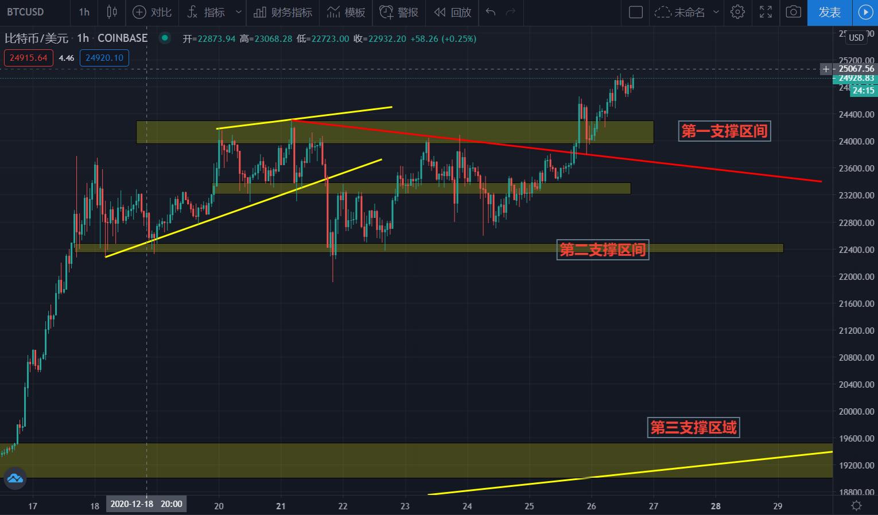Viewport: 878px width, 515px height.
Task: Expand the indicators favorites dropdown arrow
Action: [x=239, y=12]
